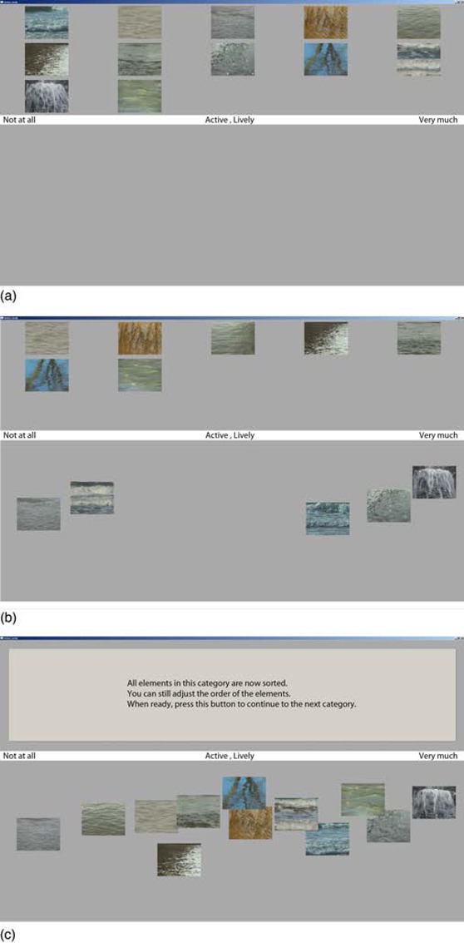
Task: Pick blue reflection image in panel (c)
Action: click(244, 792)
